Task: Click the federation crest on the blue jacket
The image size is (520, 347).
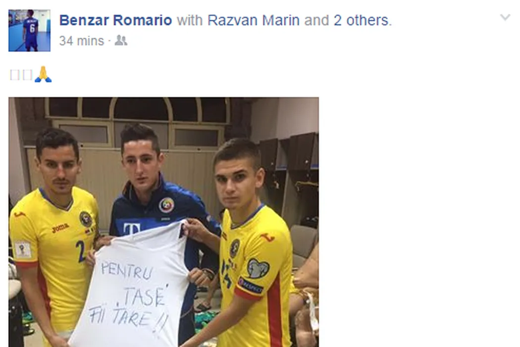Action: 166,205
